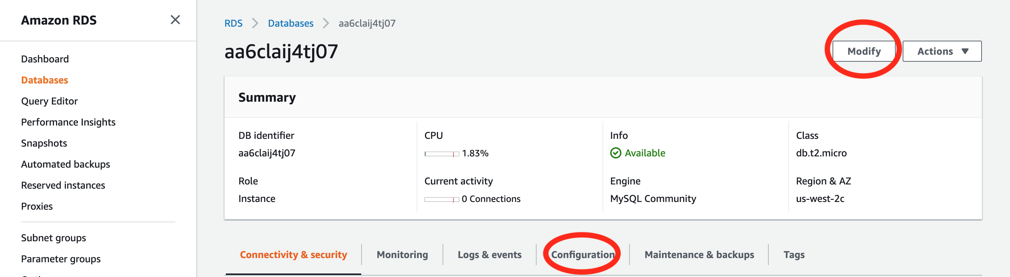The image size is (1010, 277).
Task: Select Connectivity & security tab
Action: 293,255
